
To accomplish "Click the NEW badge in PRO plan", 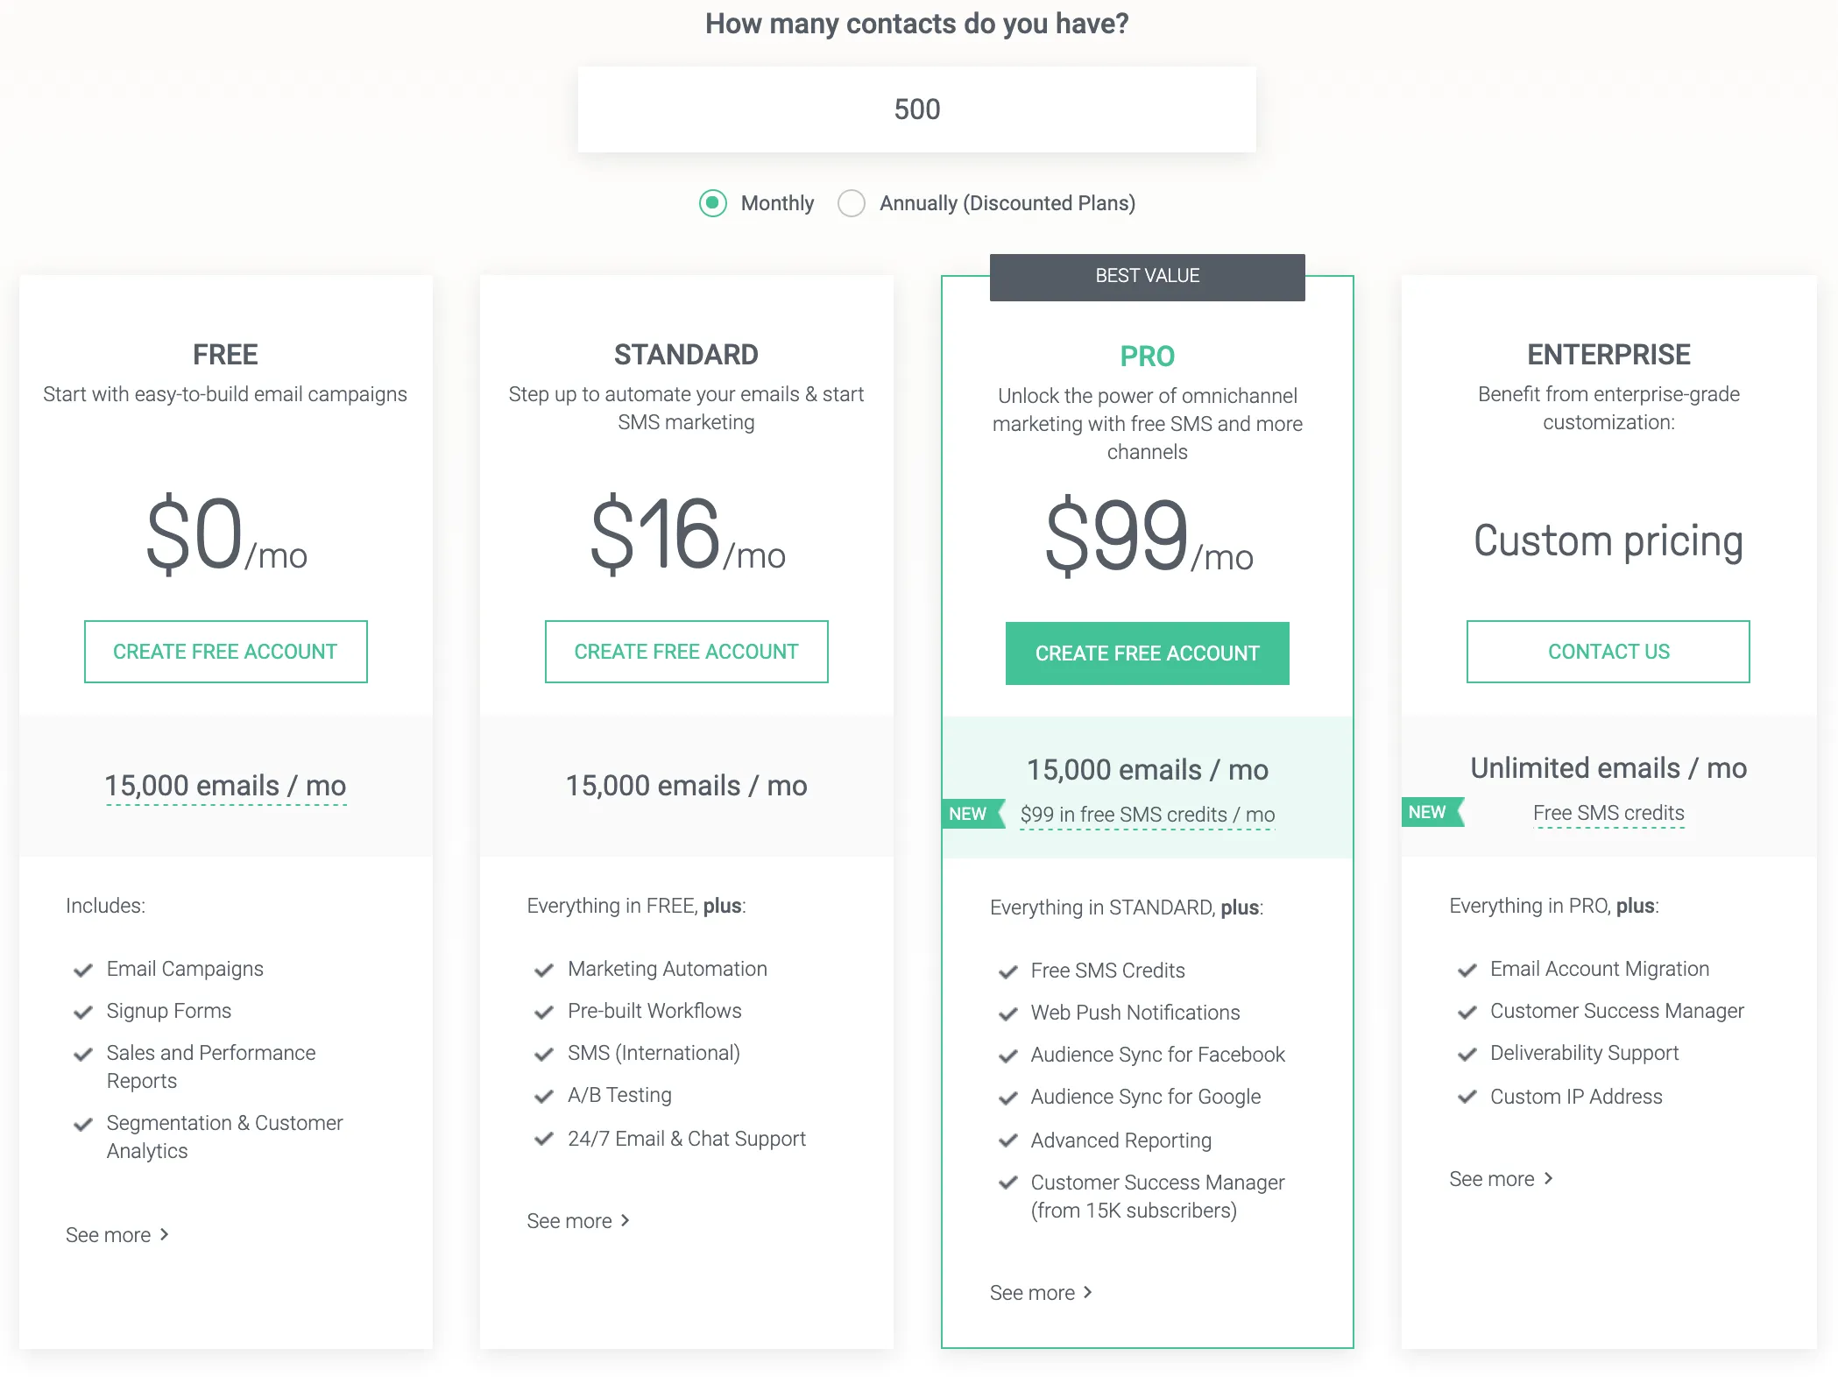I will point(972,814).
